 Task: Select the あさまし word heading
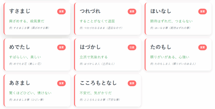20,83
